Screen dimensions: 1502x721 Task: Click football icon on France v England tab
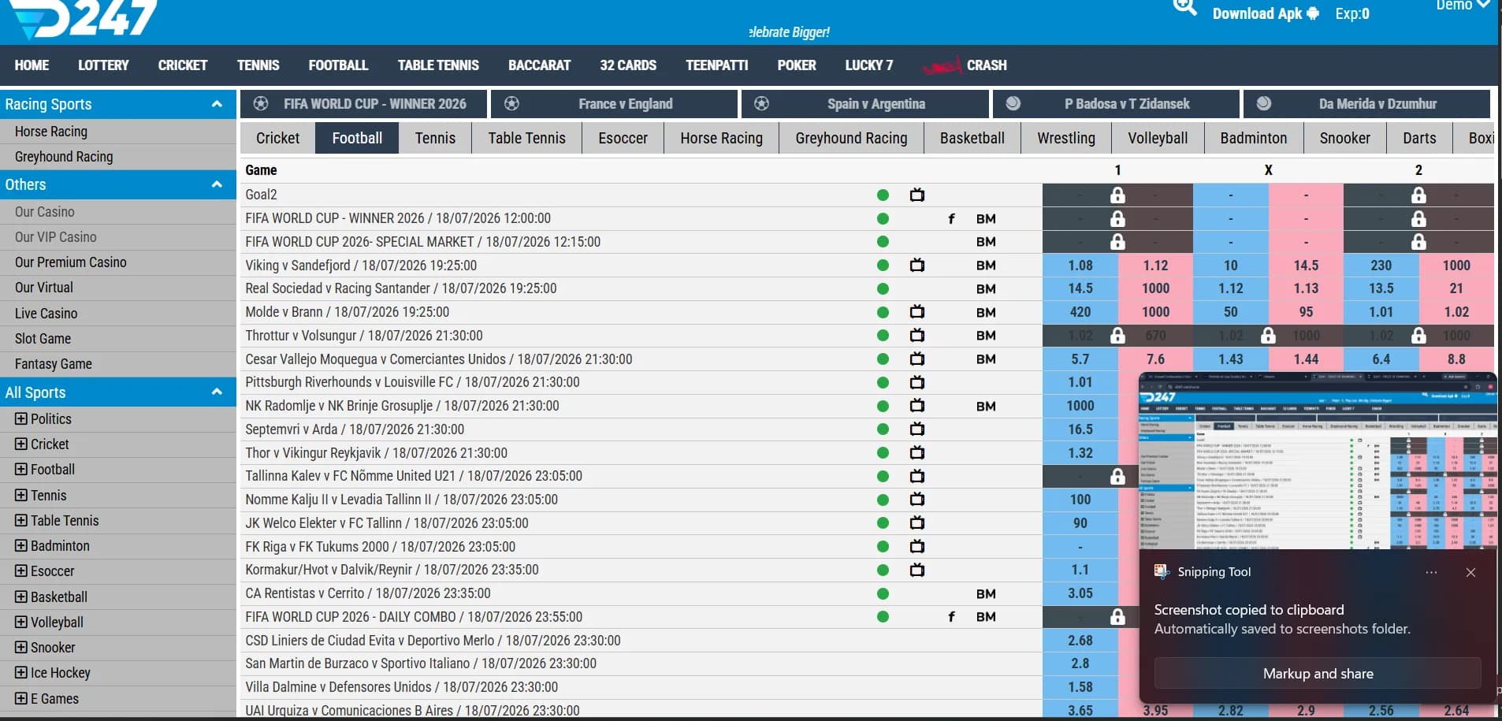click(x=511, y=103)
